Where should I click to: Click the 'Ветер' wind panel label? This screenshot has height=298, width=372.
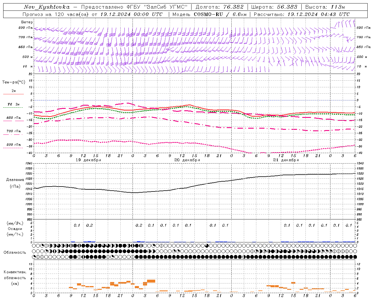[27, 22]
